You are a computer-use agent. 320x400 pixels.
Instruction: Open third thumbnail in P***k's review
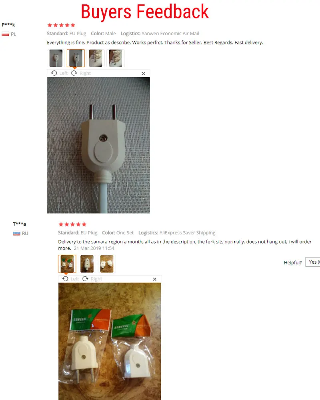96,58
